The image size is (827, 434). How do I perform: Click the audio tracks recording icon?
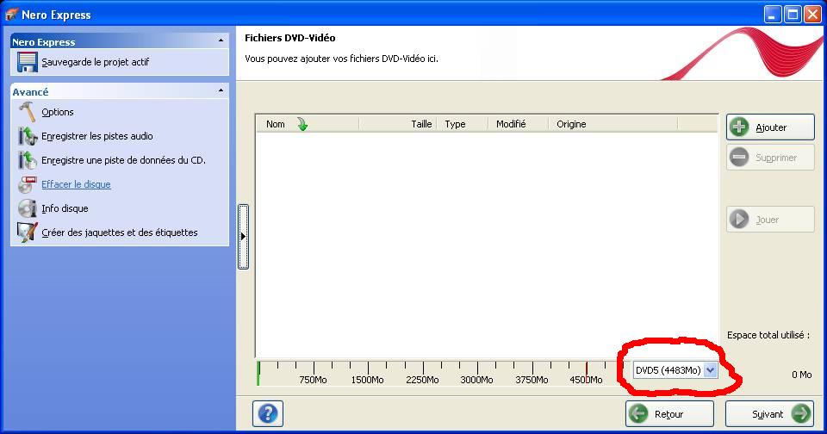pyautogui.click(x=27, y=136)
